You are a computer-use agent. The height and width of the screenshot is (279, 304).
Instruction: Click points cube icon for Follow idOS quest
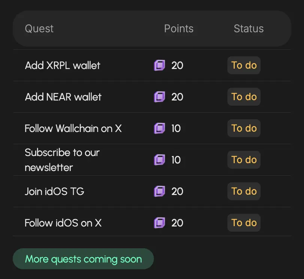(x=159, y=223)
